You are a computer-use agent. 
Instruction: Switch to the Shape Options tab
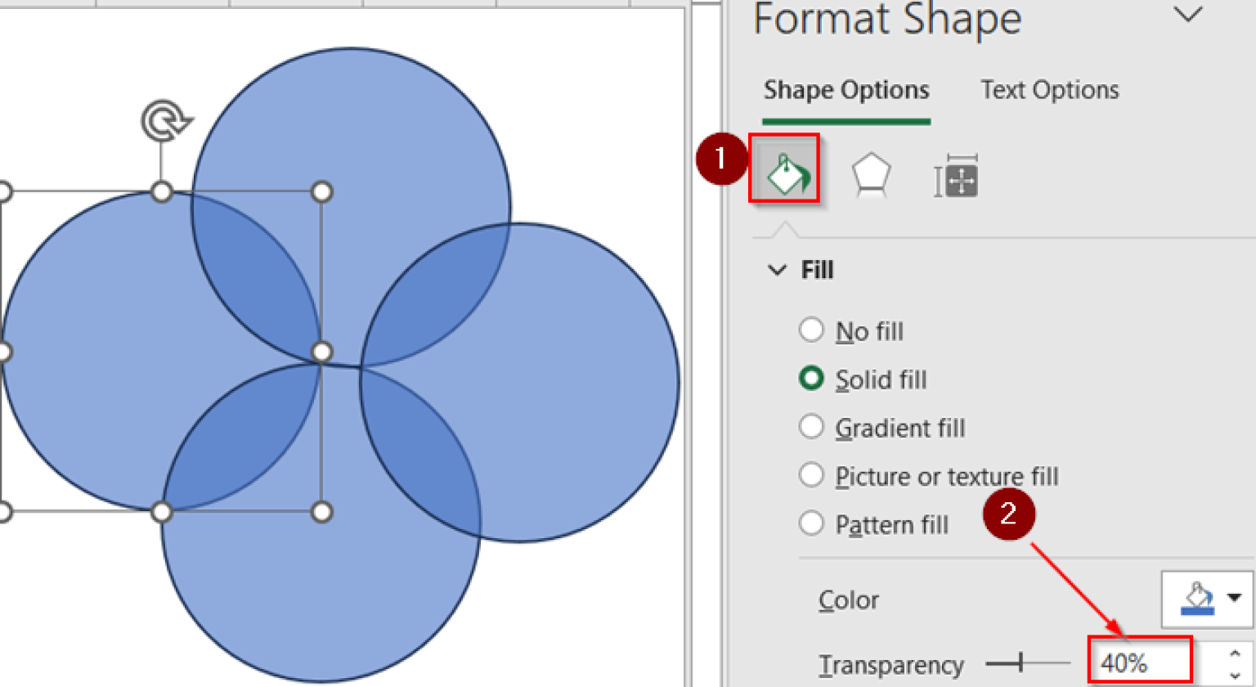point(846,89)
